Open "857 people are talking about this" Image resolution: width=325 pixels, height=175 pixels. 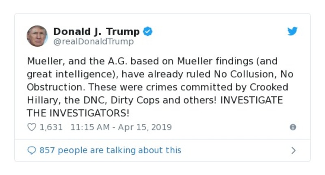tap(110, 150)
